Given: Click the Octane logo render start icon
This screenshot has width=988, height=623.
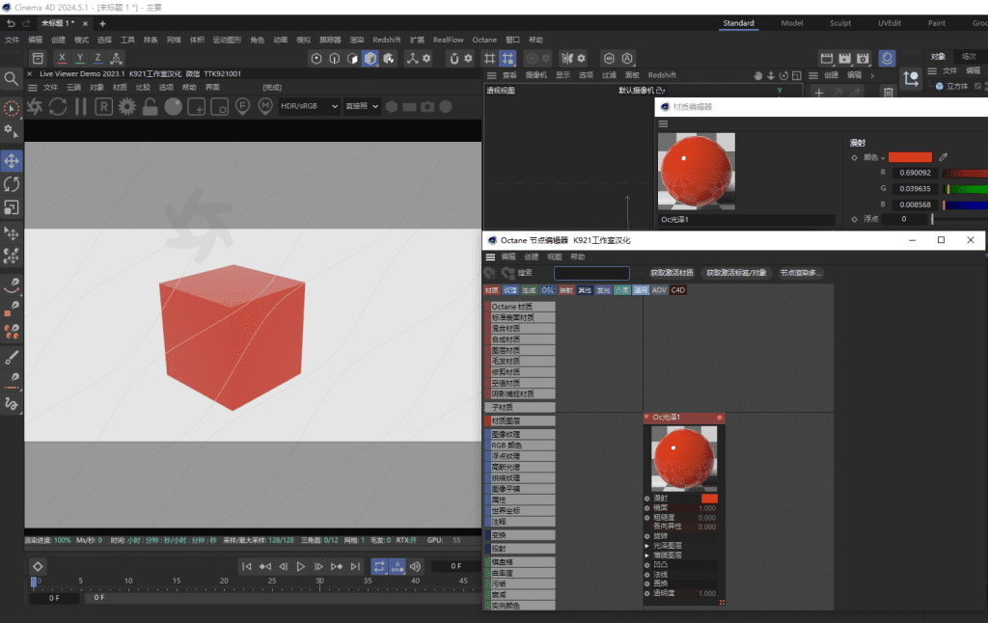Looking at the screenshot, I should click(x=36, y=106).
